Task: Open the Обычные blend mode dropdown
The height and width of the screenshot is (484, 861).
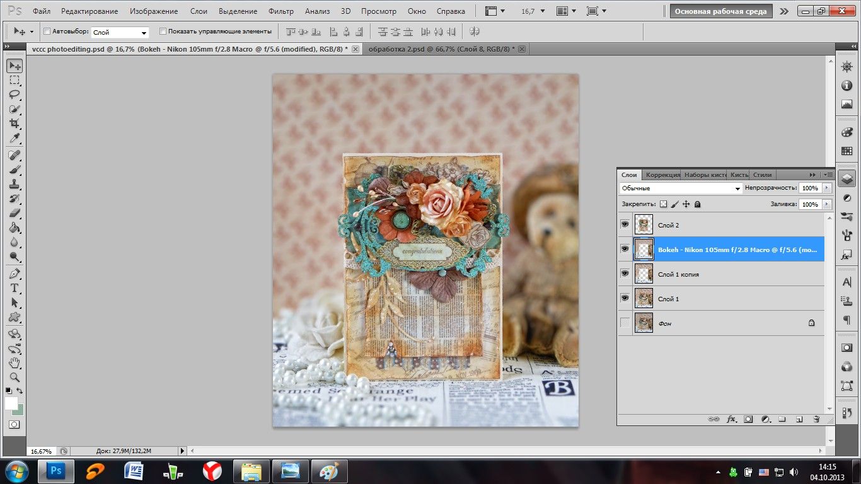Action: 681,188
